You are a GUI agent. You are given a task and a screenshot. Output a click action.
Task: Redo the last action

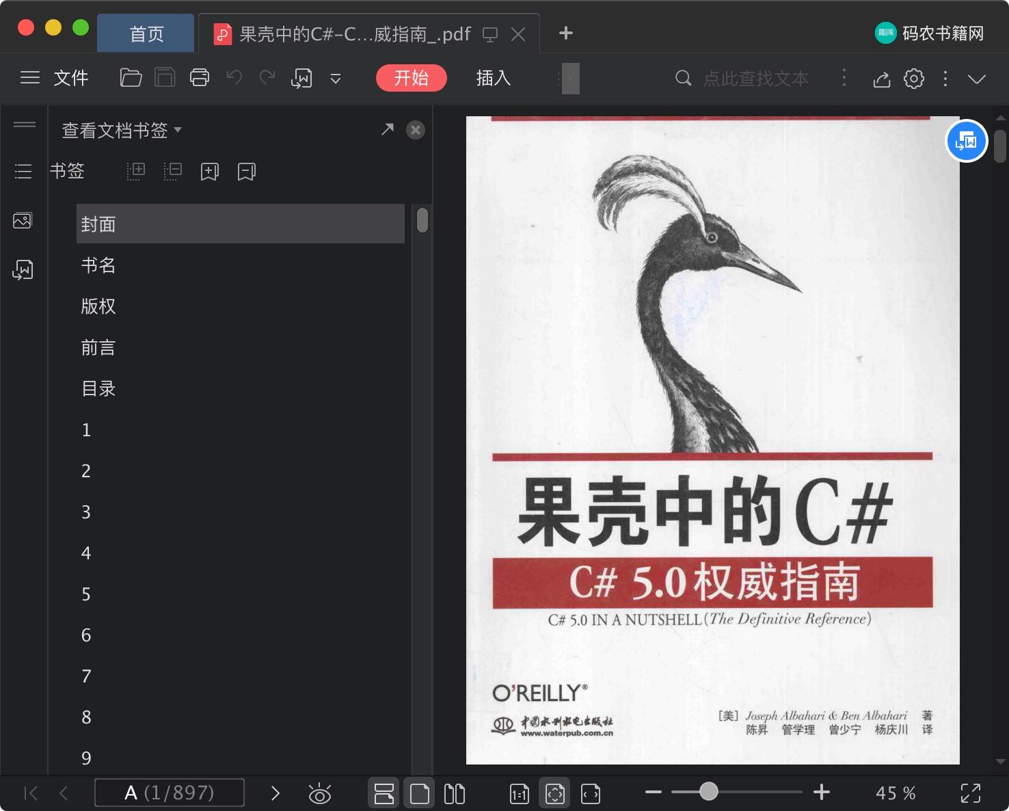coord(267,78)
